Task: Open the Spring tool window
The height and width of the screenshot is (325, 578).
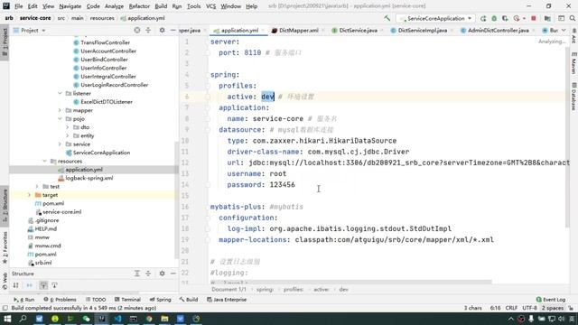Action: tap(161, 300)
